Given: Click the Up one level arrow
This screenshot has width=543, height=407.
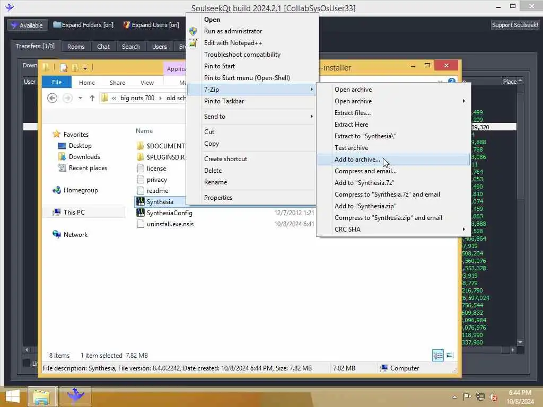Looking at the screenshot, I should tap(92, 98).
